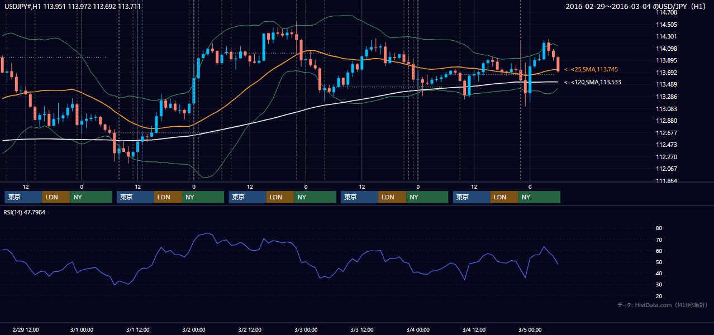Click the RSI axis level 40
This screenshot has height=335, width=714.
pyautogui.click(x=659, y=273)
